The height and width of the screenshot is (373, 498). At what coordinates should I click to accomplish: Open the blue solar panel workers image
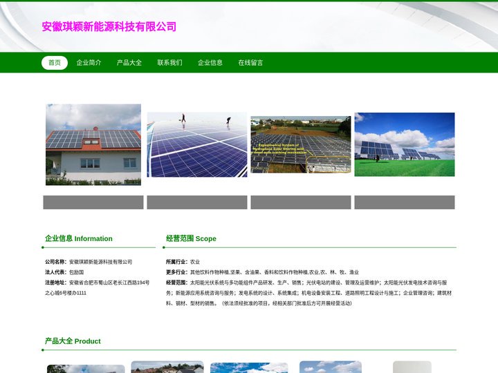[197, 144]
